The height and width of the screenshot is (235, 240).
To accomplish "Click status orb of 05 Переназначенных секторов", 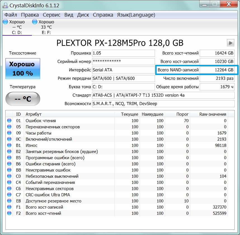I will tap(9, 127).
